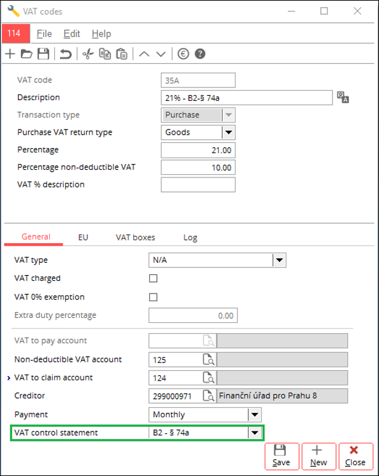Image resolution: width=379 pixels, height=476 pixels.
Task: Switch to the VAT boxes tab
Action: (135, 237)
